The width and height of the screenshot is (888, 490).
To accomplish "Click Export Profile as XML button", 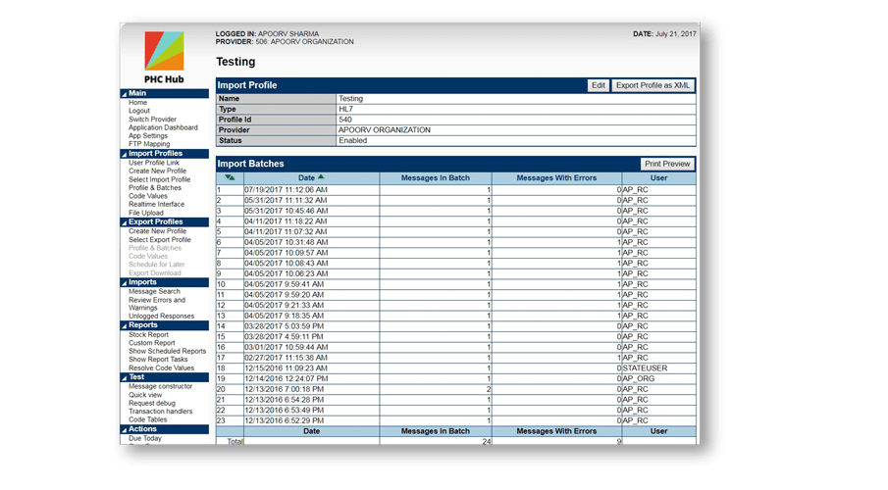I will click(x=653, y=85).
